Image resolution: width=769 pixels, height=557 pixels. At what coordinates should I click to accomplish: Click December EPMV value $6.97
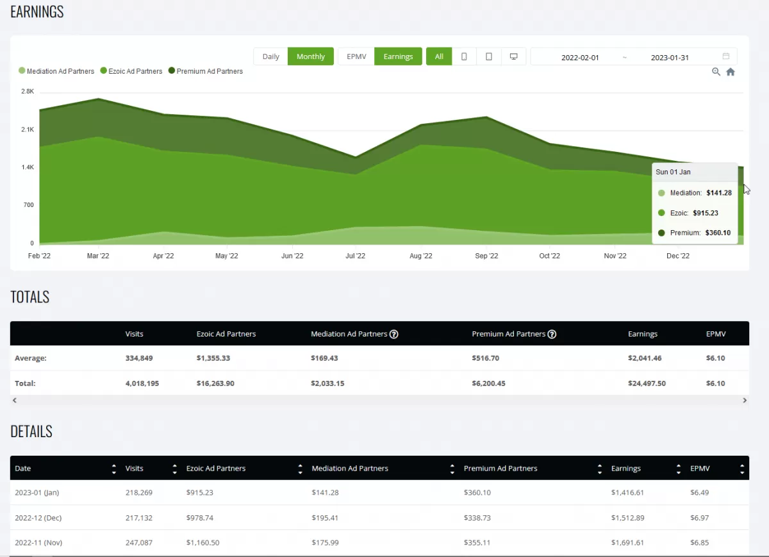pyautogui.click(x=700, y=517)
